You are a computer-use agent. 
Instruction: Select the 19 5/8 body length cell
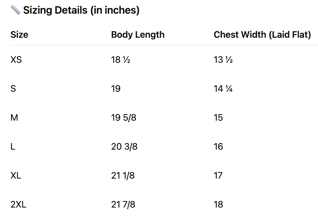124,117
